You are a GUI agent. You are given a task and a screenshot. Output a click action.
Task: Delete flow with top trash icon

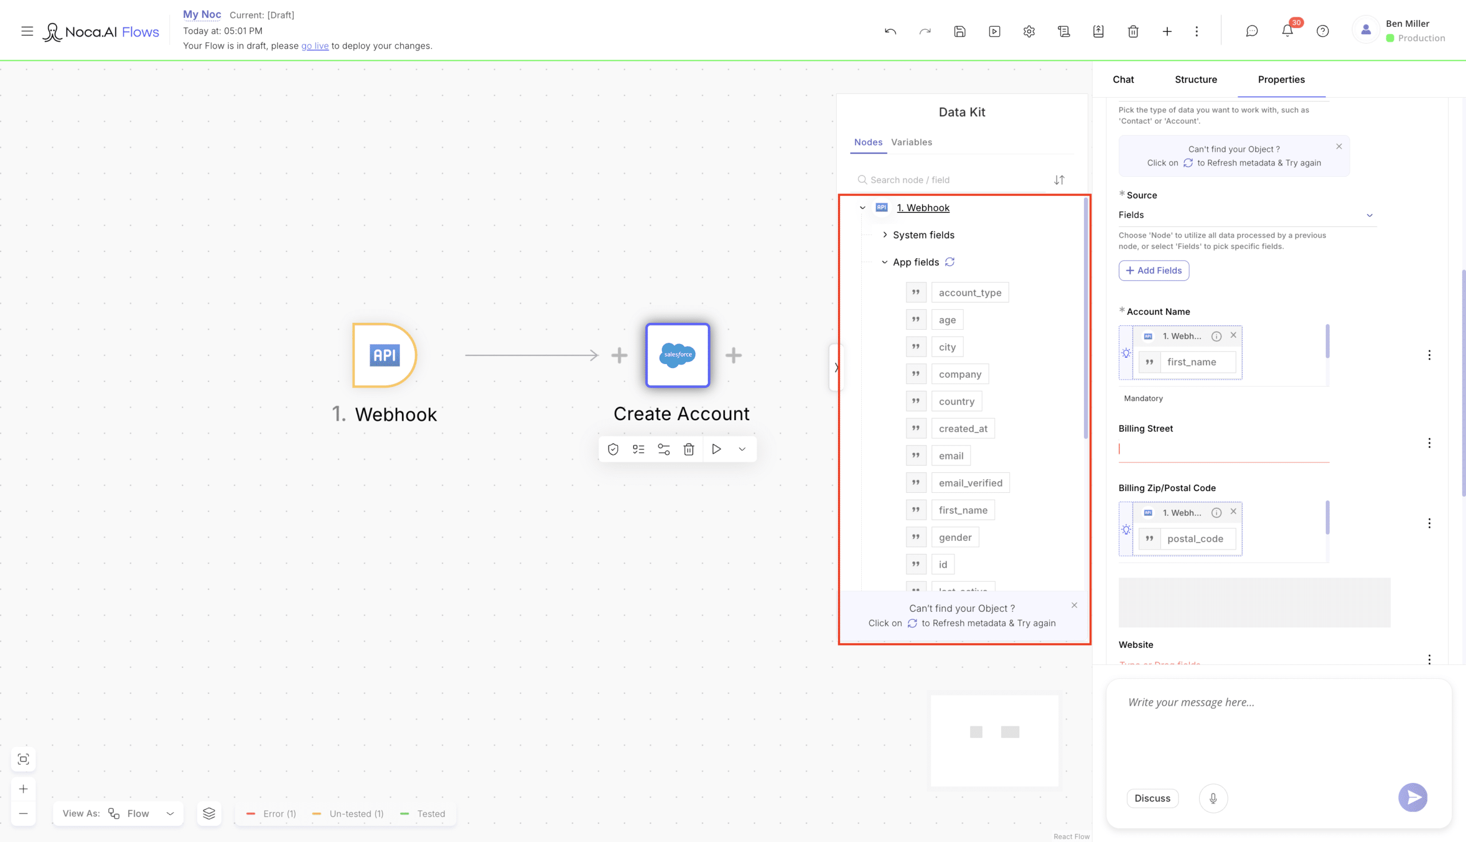pos(1133,31)
